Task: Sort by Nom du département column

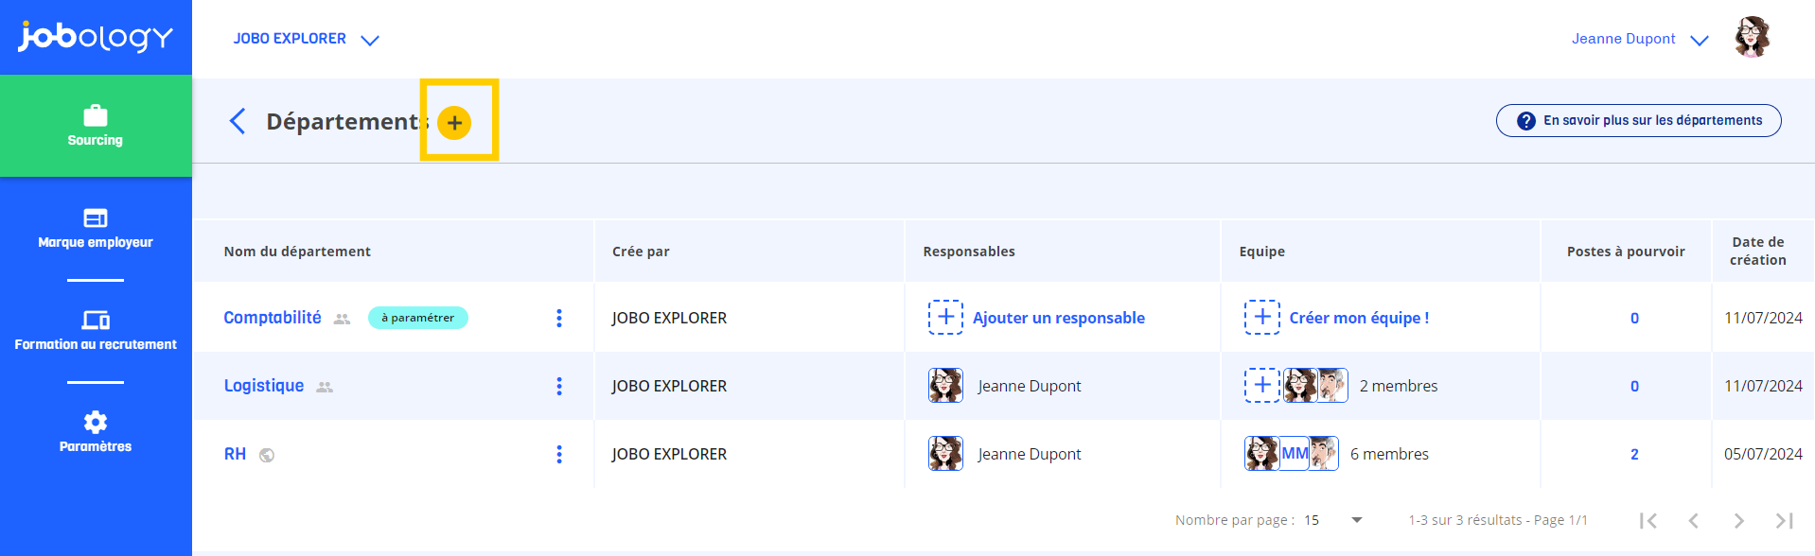Action: [x=297, y=252]
